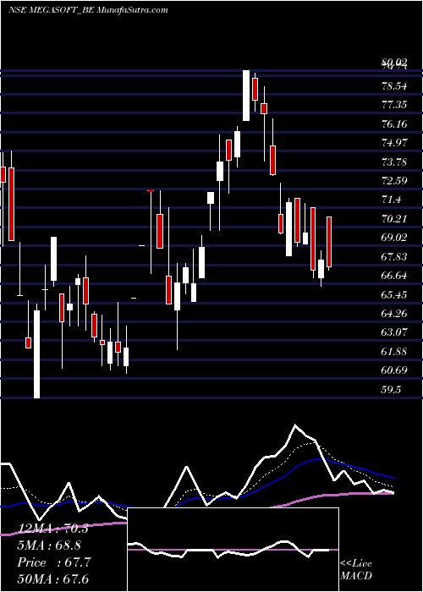The image size is (423, 592).
Task: Click the 76.16 price axis label
Action: tap(394, 123)
